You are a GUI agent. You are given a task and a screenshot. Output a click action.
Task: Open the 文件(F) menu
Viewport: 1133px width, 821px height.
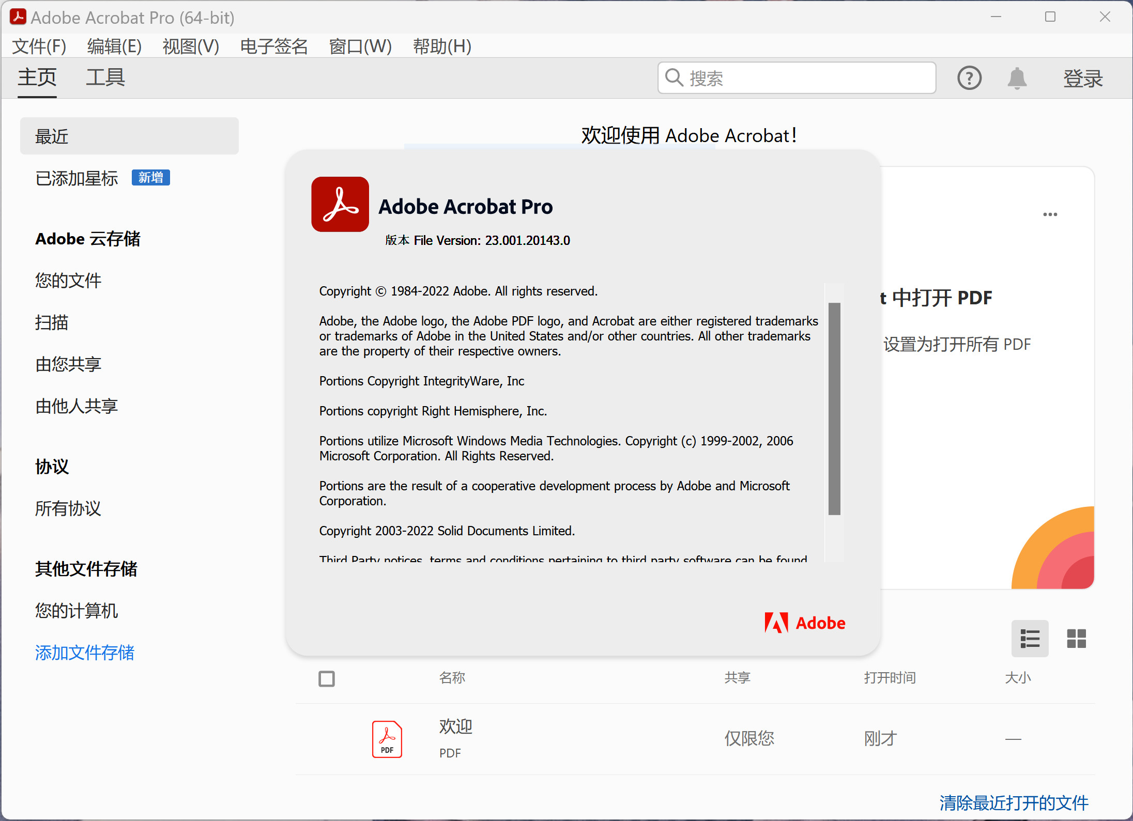(39, 46)
